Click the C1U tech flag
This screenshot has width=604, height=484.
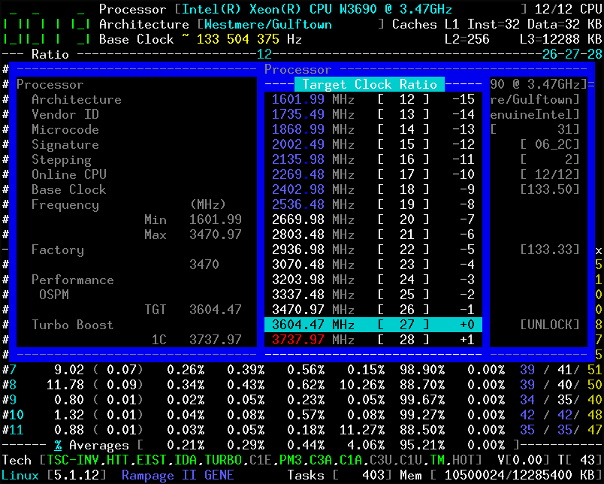(x=411, y=460)
